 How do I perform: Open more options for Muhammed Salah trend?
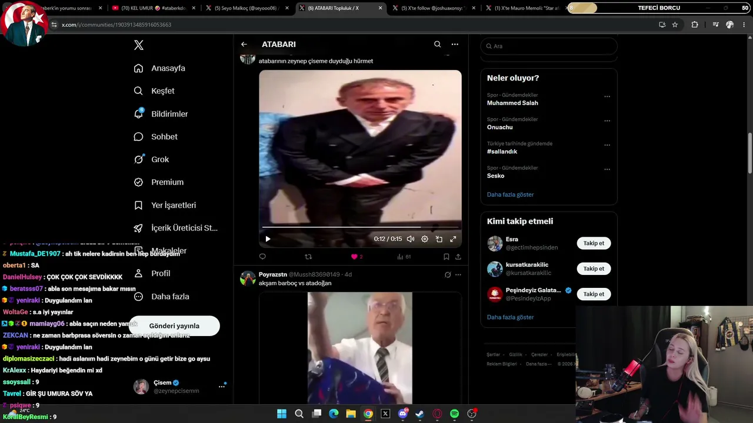(607, 96)
